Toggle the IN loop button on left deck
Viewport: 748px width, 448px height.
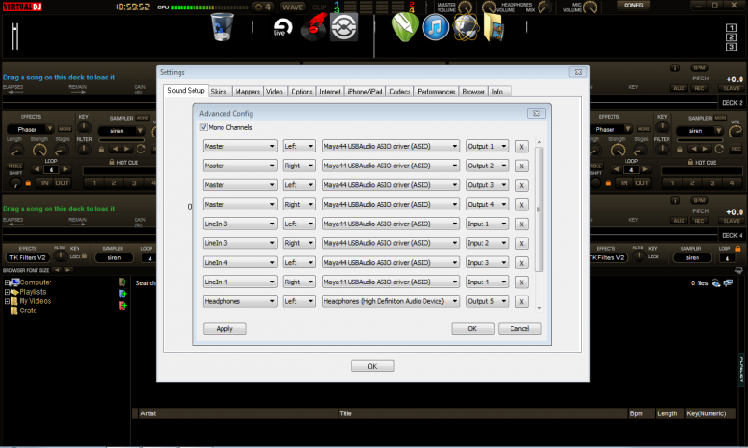[x=44, y=182]
